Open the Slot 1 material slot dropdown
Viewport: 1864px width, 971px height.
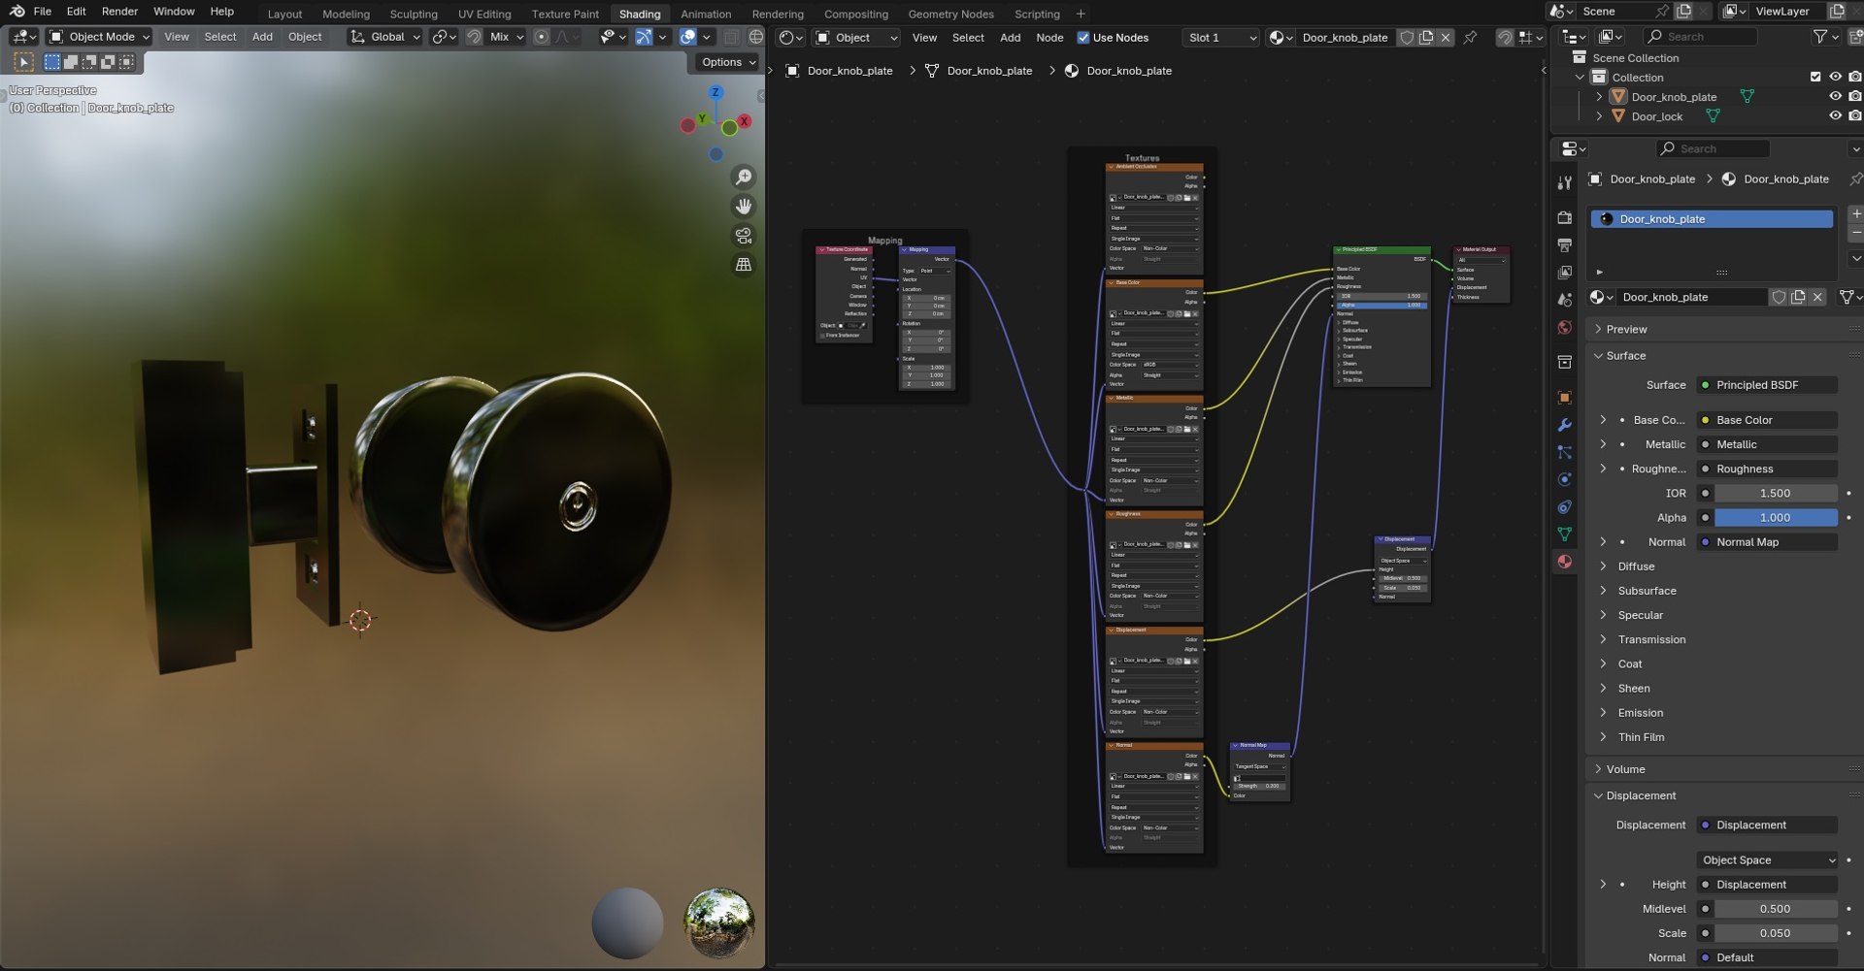pyautogui.click(x=1221, y=38)
